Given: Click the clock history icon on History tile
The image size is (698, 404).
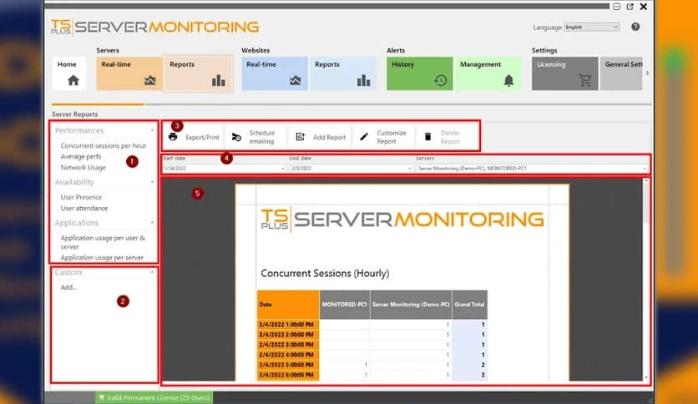Looking at the screenshot, I should click(x=440, y=80).
